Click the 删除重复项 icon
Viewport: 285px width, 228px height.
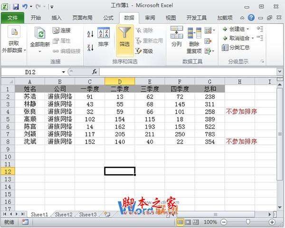pyautogui.click(x=194, y=33)
